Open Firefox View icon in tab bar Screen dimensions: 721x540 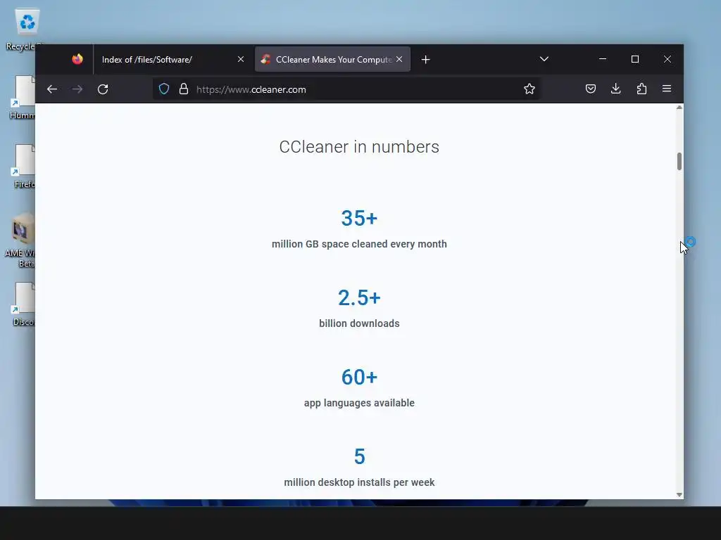pyautogui.click(x=77, y=59)
